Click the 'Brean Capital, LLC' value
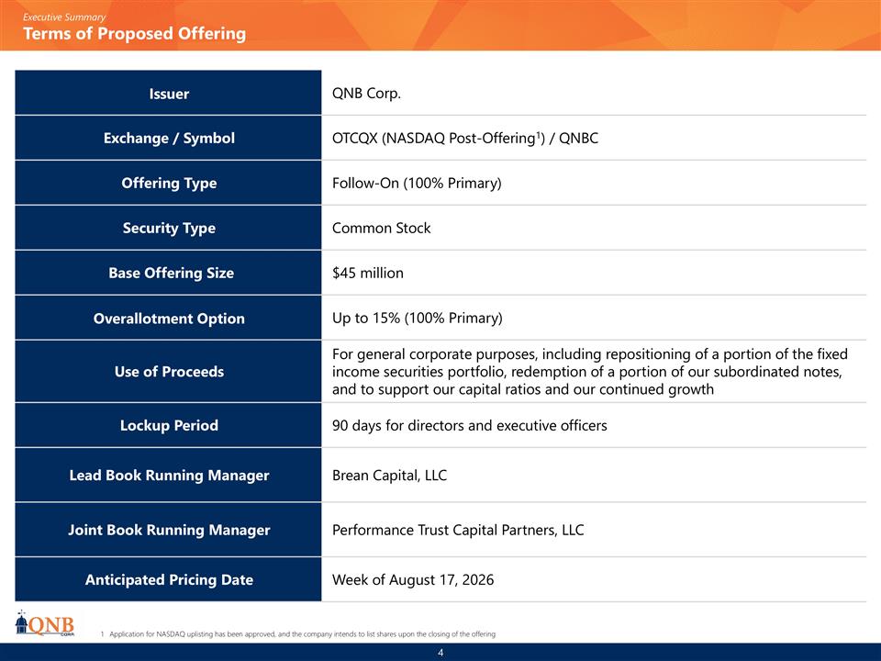 point(389,476)
